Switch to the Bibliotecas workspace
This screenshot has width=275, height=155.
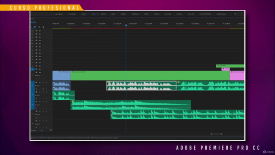pos(135,14)
